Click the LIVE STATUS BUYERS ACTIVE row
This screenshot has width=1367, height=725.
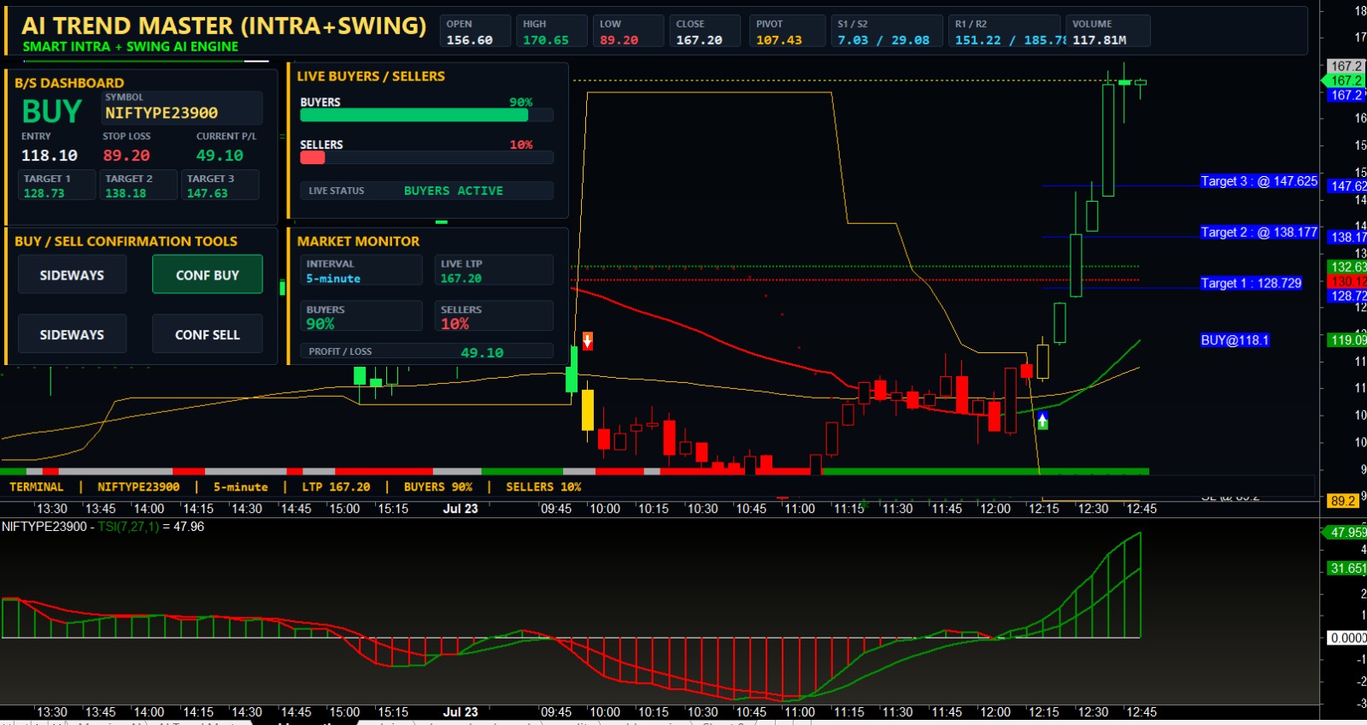426,191
